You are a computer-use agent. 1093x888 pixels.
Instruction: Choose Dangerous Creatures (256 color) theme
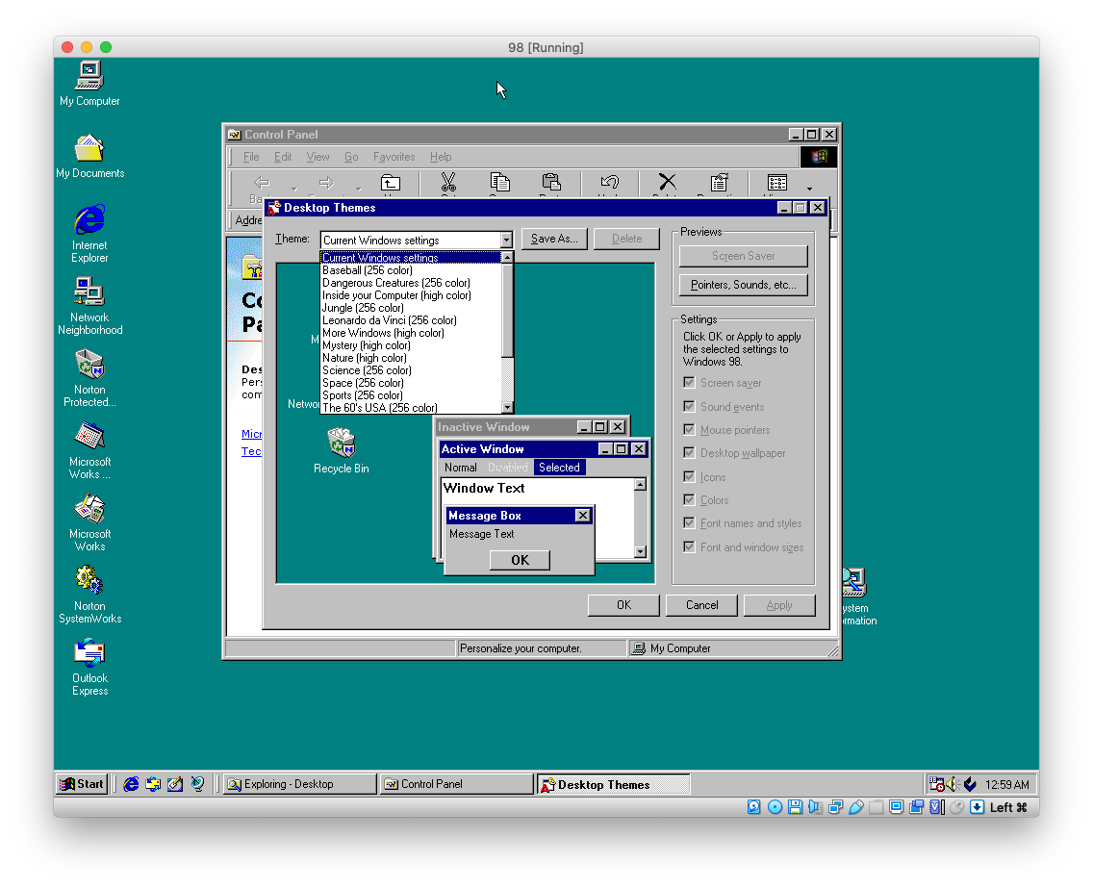(410, 283)
